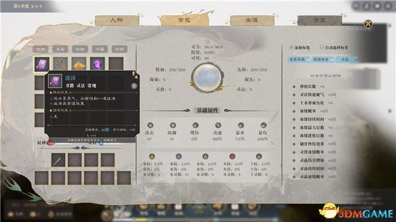
Task: Select the purple swirl orb item
Action: [x=98, y=64]
